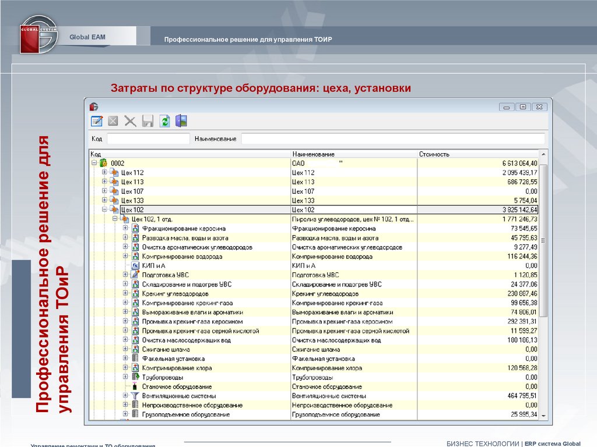Click the vertical scrollbar down arrow
Screen dimensions: 597x447
click(543, 416)
